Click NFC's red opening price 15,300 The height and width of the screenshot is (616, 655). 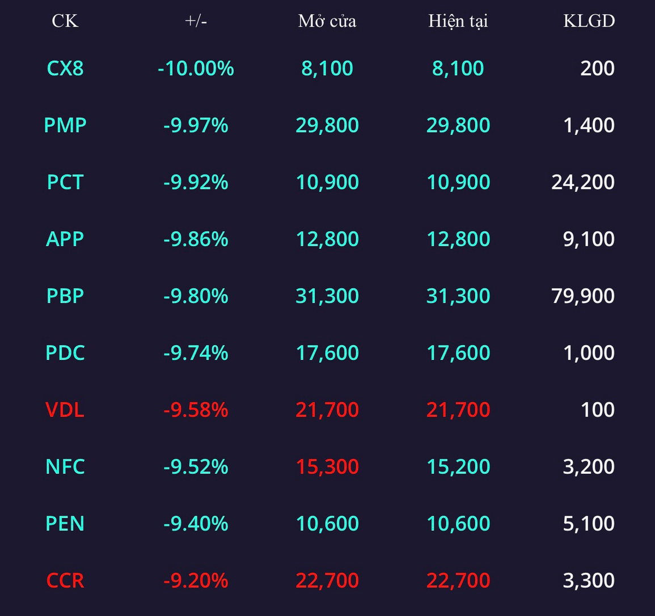327,466
